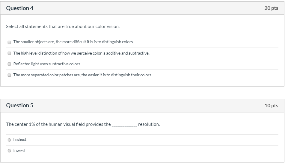Click the 20 pts label
This screenshot has height=164, width=285.
[271, 8]
